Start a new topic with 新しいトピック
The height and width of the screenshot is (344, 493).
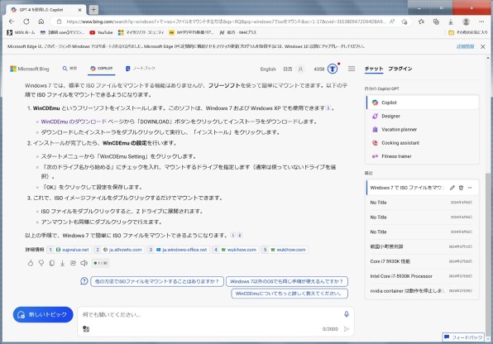[x=43, y=314]
